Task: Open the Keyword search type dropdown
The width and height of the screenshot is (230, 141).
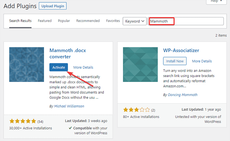Action: [135, 21]
